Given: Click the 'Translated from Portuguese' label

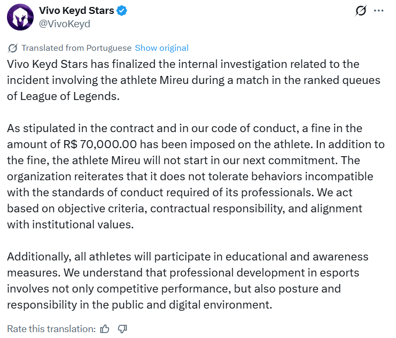Looking at the screenshot, I should tap(76, 48).
